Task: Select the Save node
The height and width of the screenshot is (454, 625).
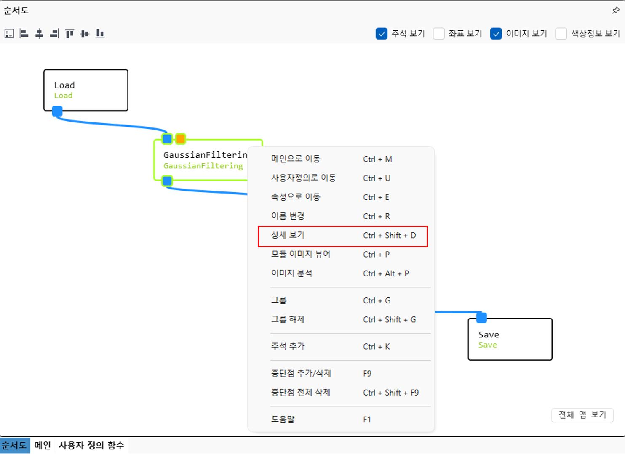Action: click(x=510, y=340)
